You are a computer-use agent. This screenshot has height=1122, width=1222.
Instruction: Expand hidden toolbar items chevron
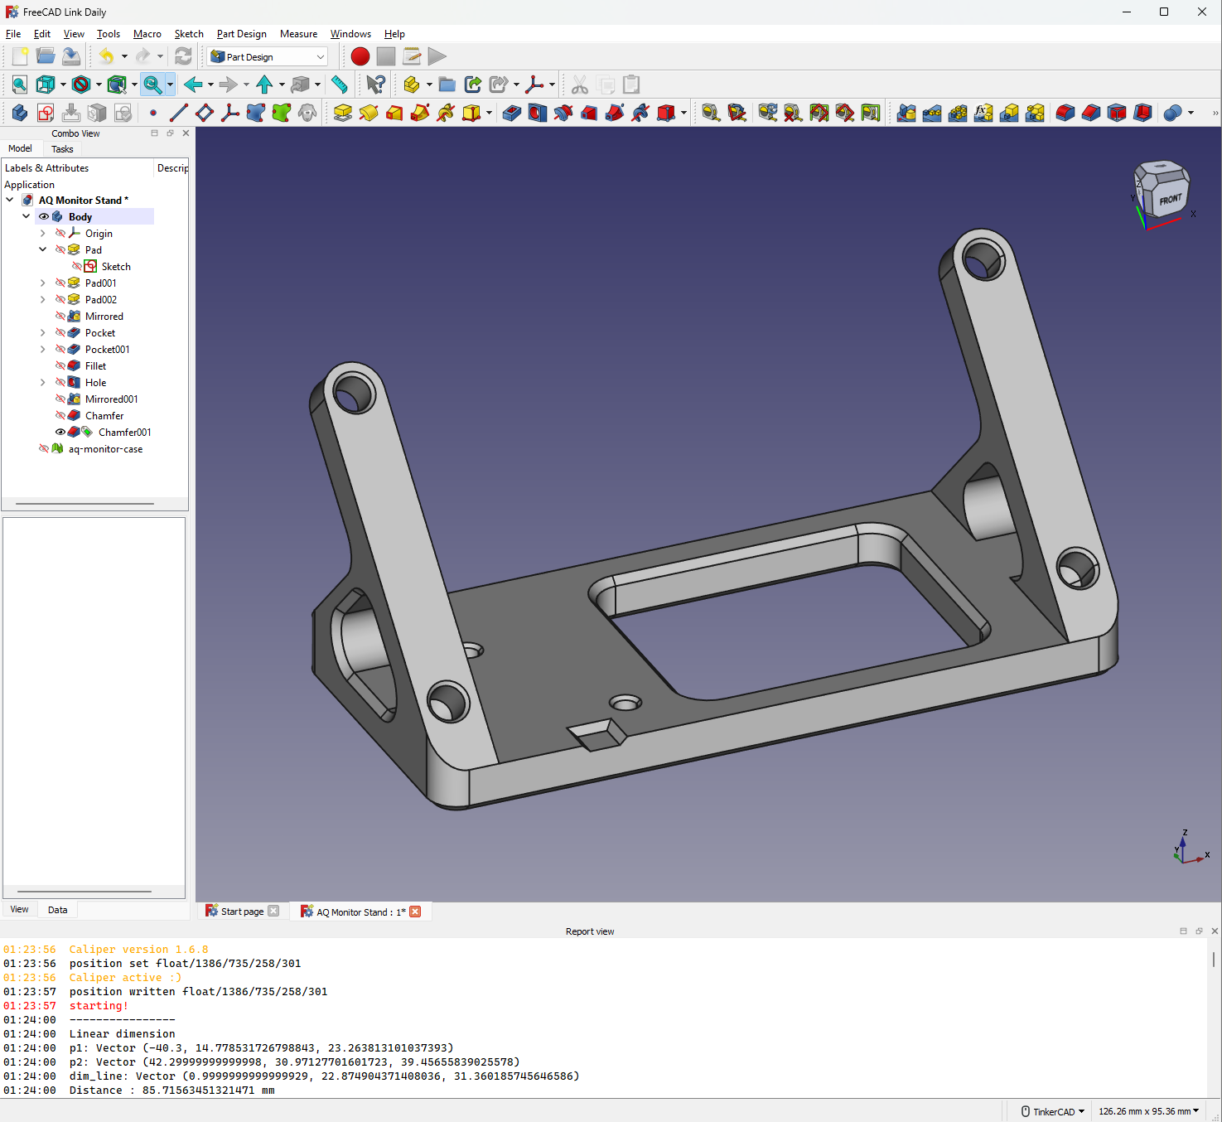click(1215, 113)
